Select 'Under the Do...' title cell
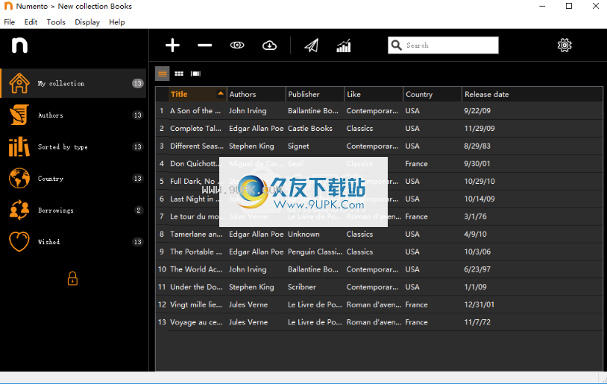This screenshot has width=607, height=384. pyautogui.click(x=196, y=287)
